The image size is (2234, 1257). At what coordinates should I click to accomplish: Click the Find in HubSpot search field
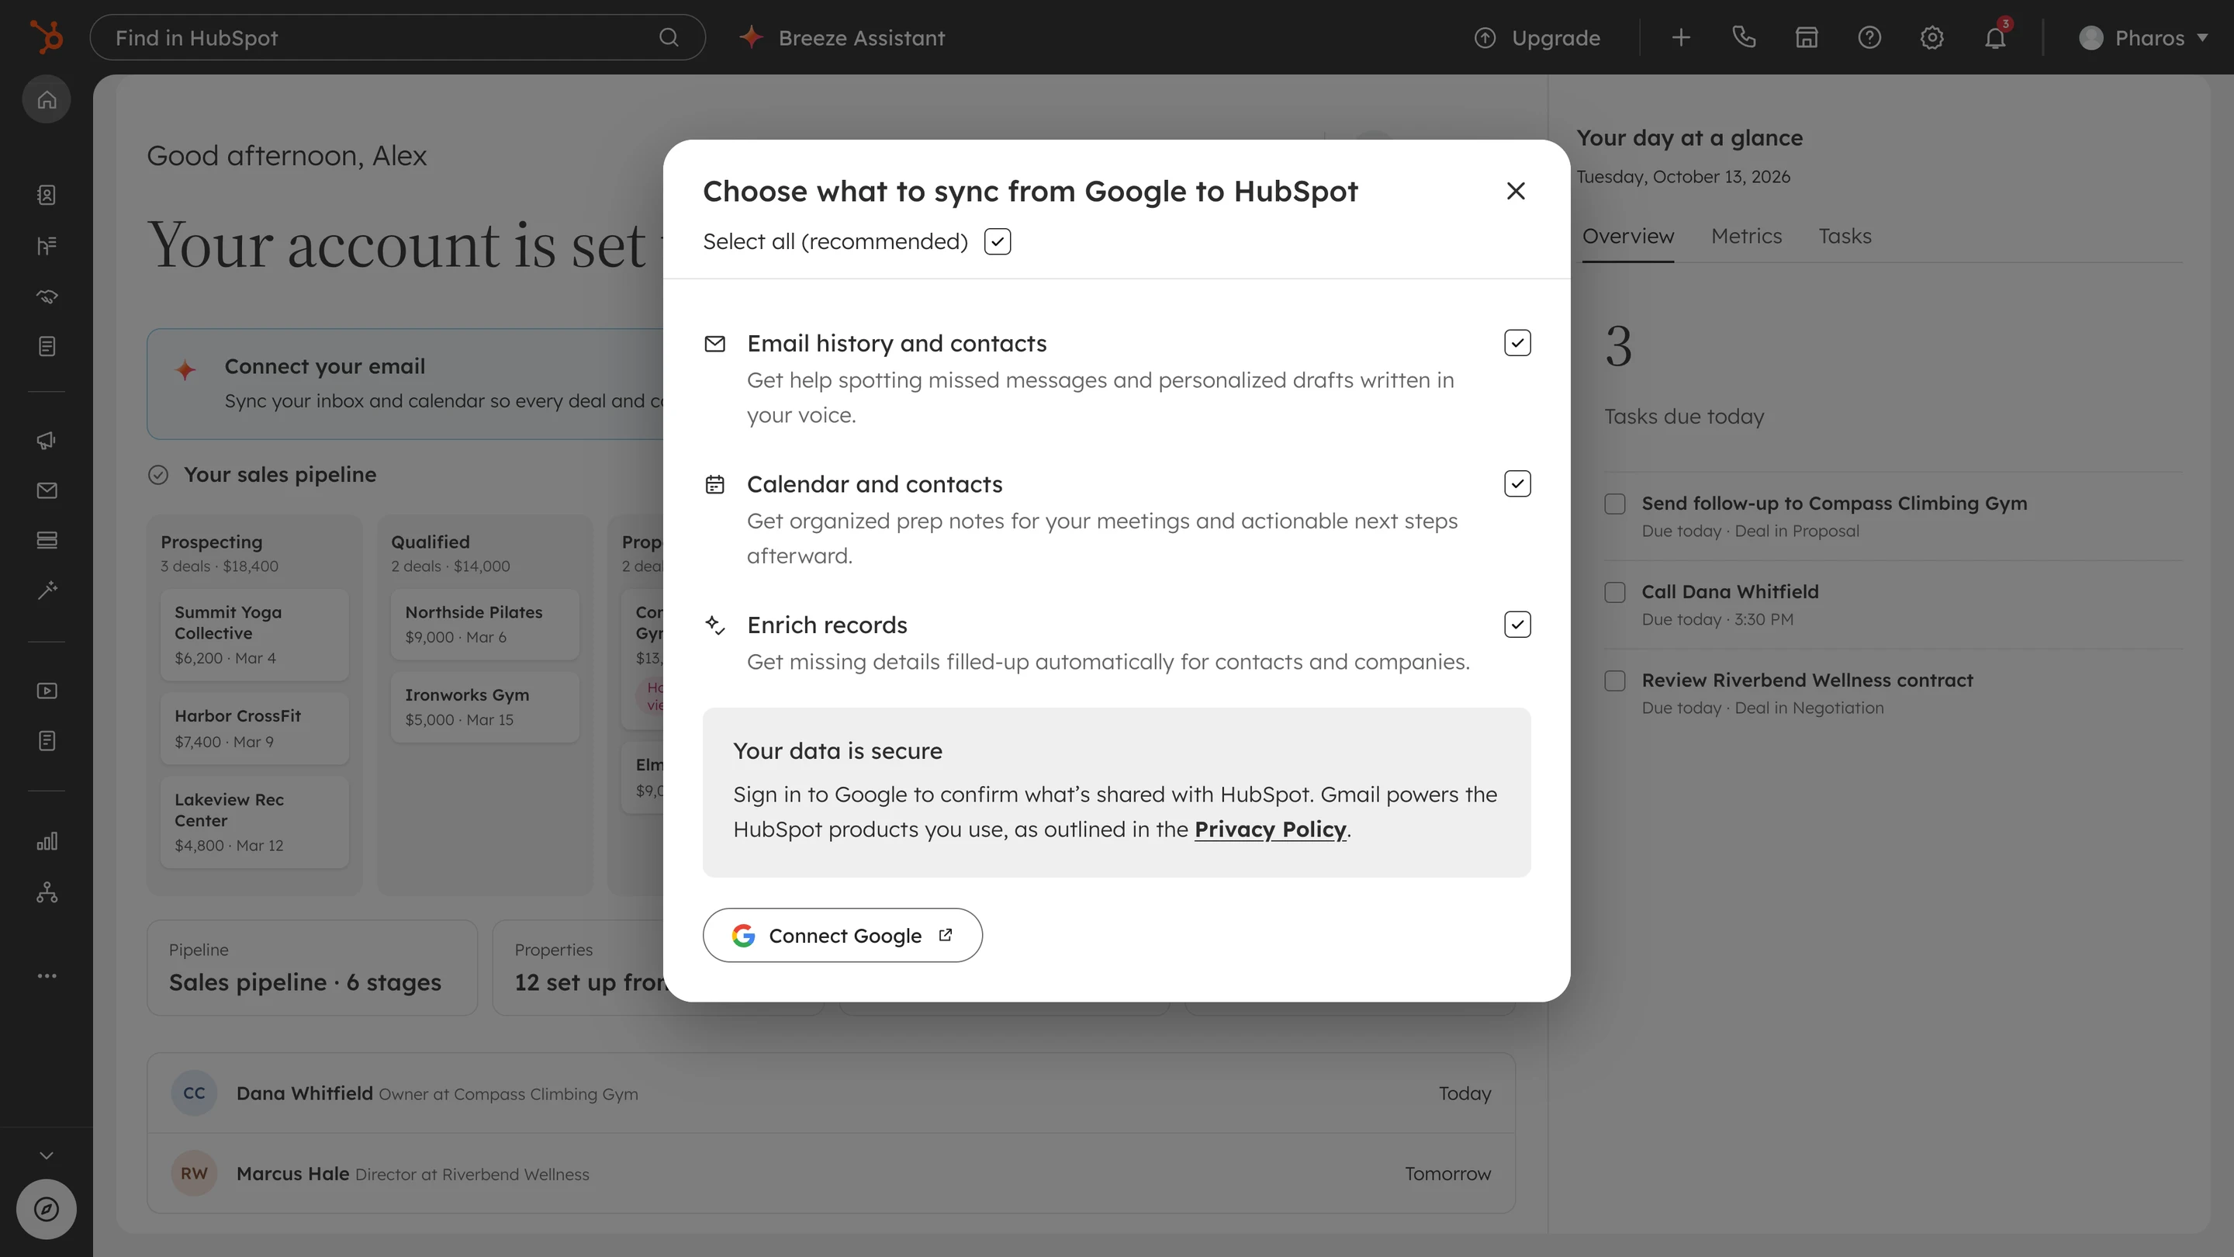(x=397, y=37)
